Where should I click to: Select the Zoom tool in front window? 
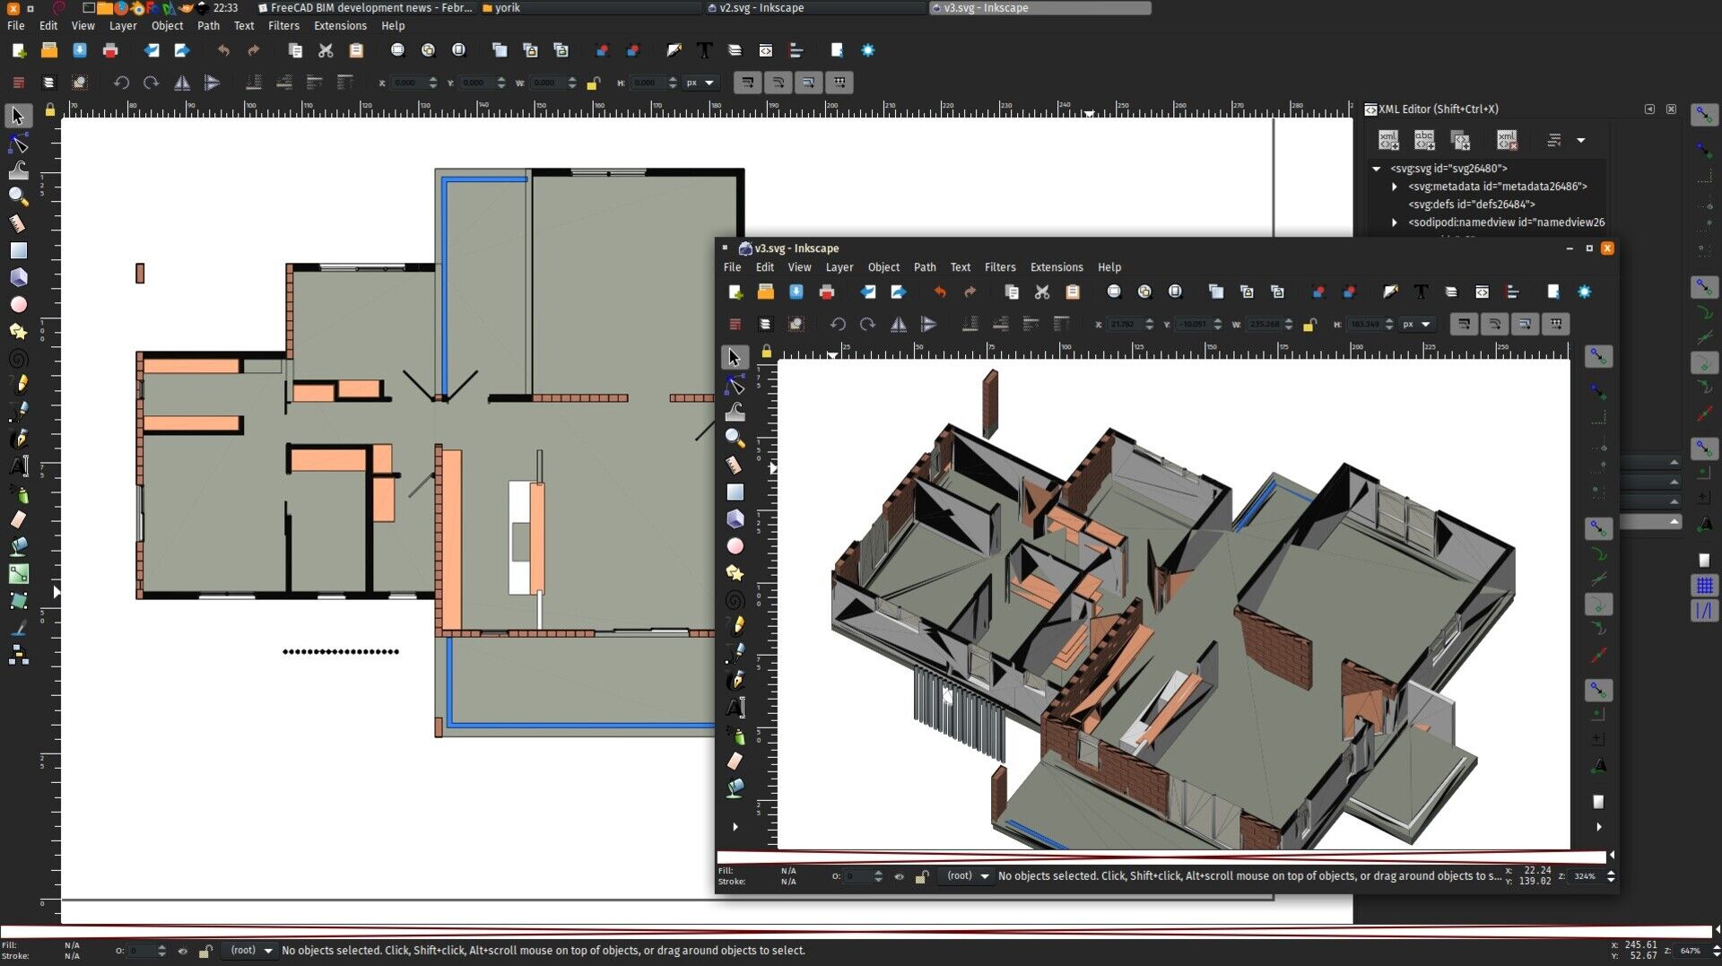pos(735,438)
